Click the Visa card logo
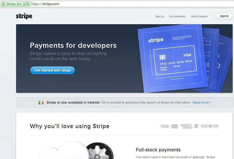 (165, 126)
